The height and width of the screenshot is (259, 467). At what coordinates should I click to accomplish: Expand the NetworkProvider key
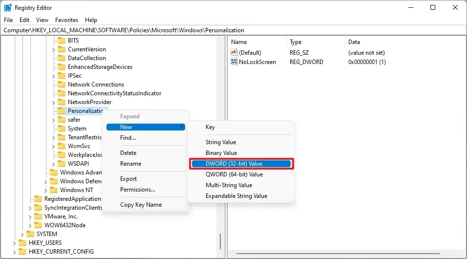[53, 103]
